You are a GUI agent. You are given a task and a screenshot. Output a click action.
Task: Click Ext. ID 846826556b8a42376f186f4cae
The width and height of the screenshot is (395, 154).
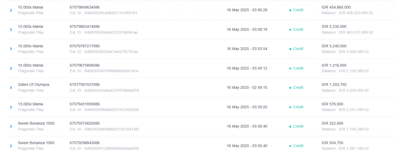click(103, 32)
